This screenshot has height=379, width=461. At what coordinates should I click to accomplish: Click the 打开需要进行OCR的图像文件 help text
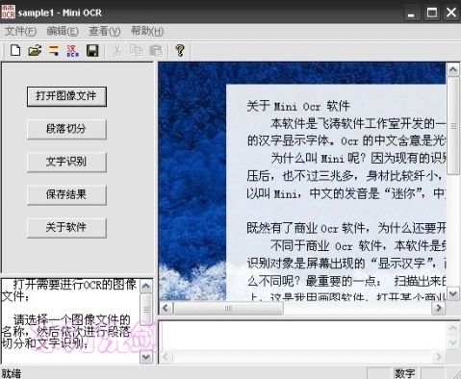[x=69, y=291]
